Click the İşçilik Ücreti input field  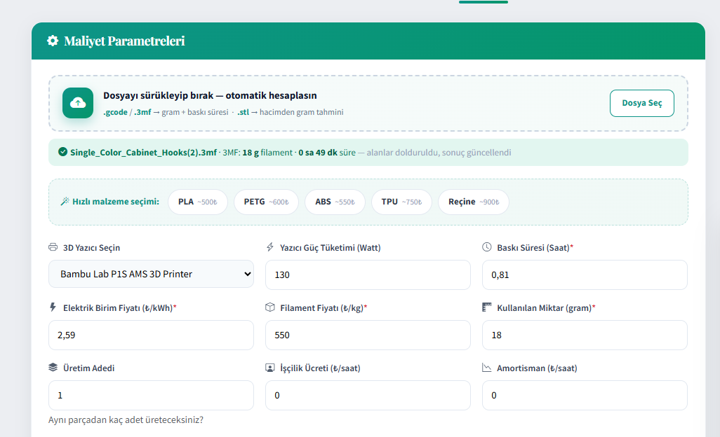pyautogui.click(x=368, y=395)
